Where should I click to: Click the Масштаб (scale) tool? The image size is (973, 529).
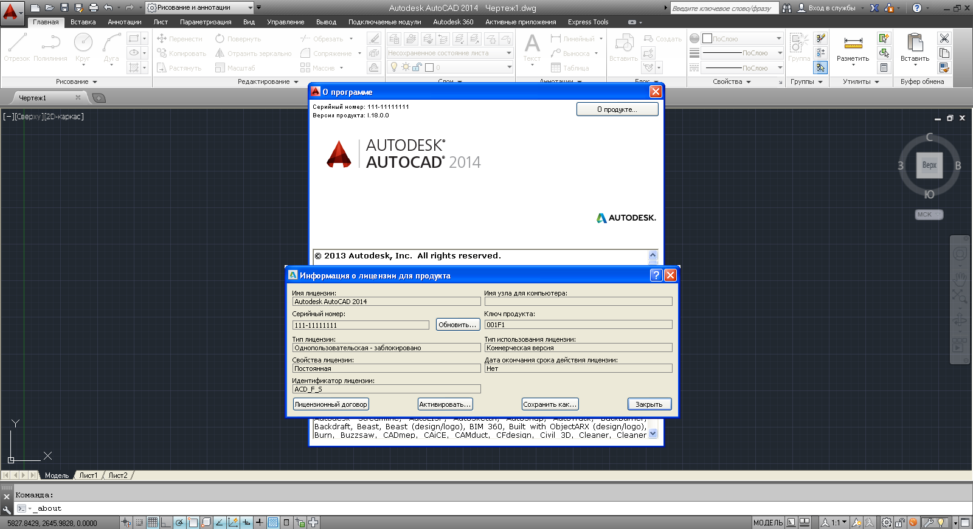(x=235, y=68)
